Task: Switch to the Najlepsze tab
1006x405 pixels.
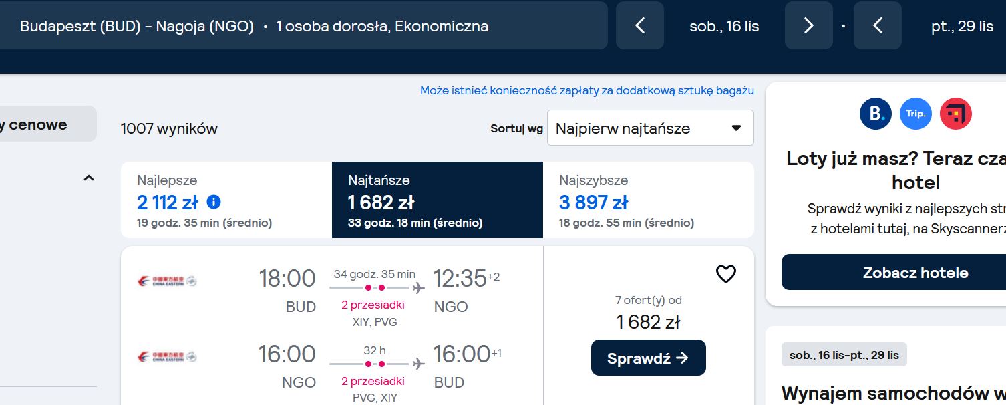Action: (226, 200)
